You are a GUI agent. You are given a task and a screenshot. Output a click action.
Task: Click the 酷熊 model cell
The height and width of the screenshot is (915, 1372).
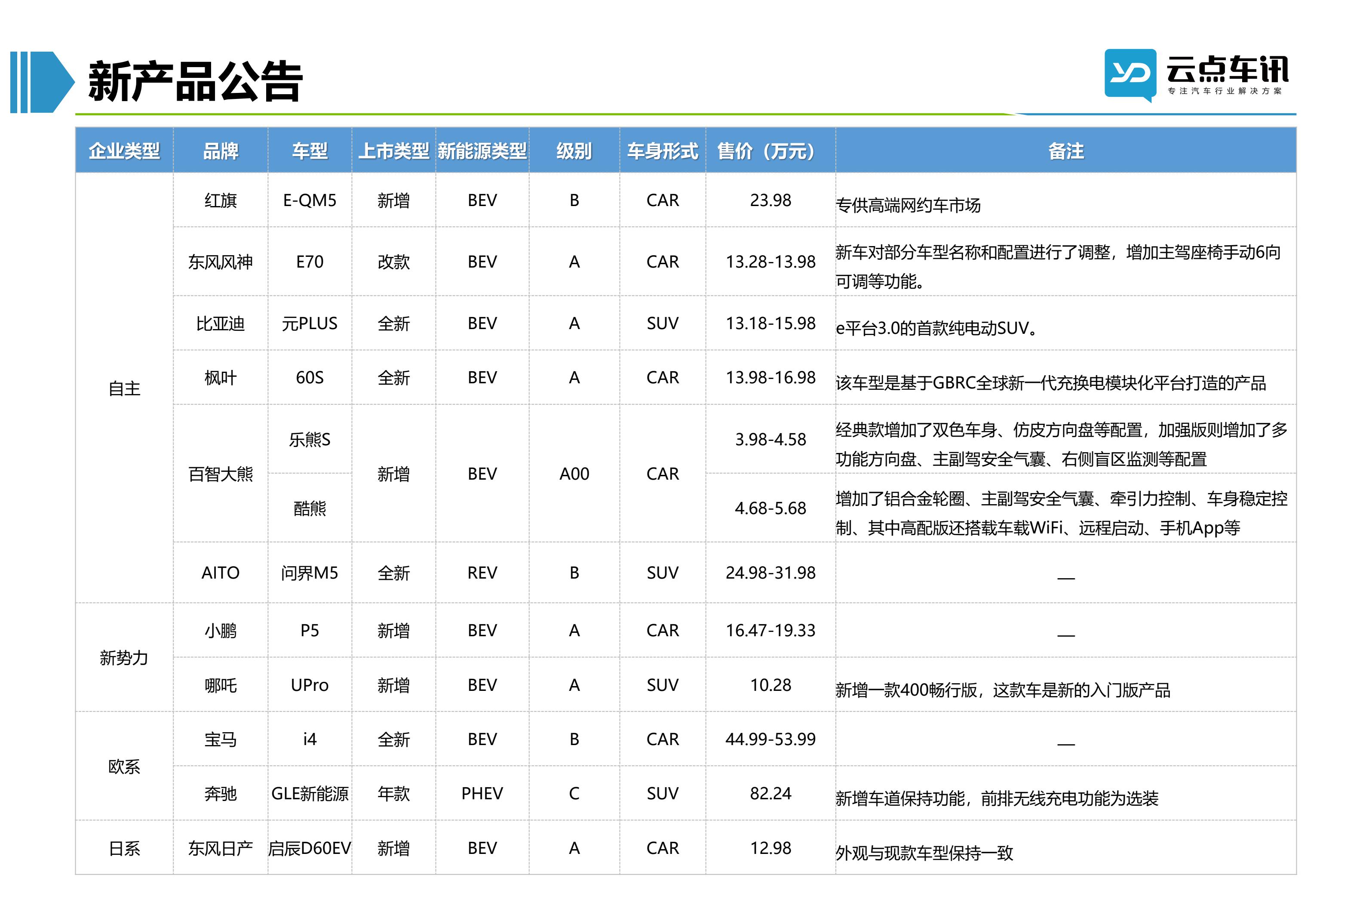[310, 508]
